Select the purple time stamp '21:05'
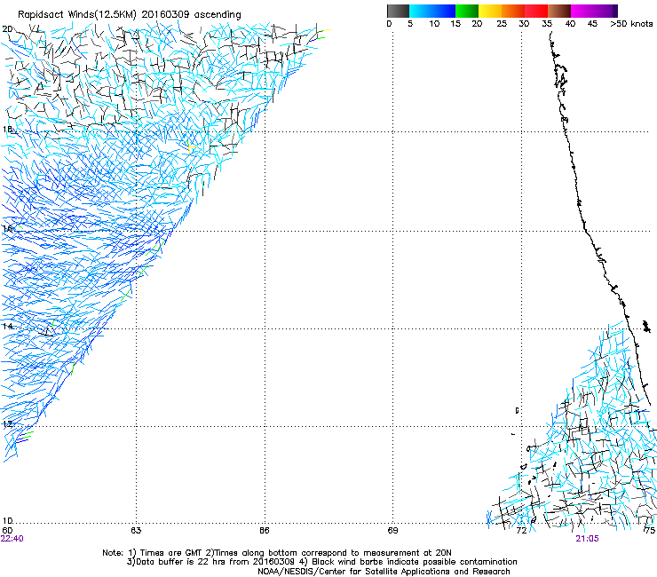This screenshot has width=657, height=577. (x=587, y=539)
